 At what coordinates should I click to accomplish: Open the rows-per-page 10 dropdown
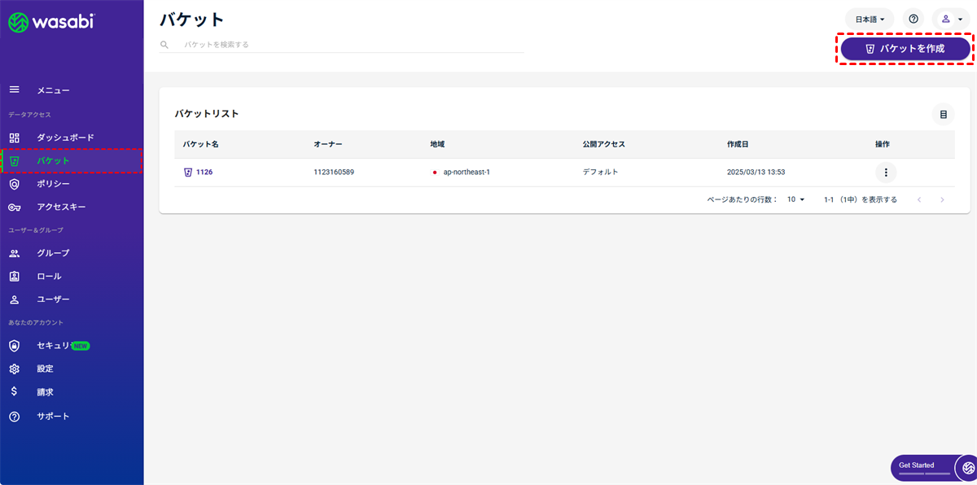795,199
